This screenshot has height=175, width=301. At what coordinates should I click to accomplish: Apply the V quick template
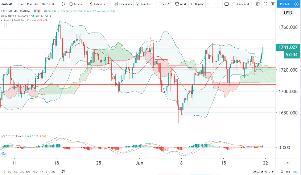click(169, 4)
